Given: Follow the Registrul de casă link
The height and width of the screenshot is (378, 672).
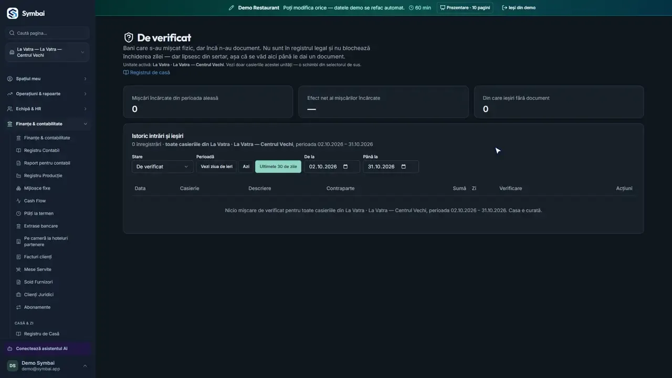Looking at the screenshot, I should 146,72.
